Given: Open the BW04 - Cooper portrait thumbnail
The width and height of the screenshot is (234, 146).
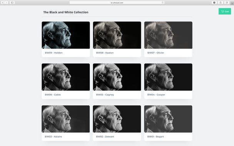Looking at the screenshot, I should tap(168, 77).
